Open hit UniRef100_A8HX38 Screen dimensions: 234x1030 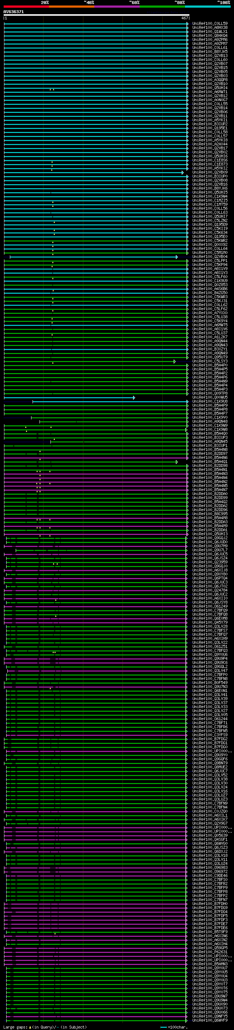210,28
